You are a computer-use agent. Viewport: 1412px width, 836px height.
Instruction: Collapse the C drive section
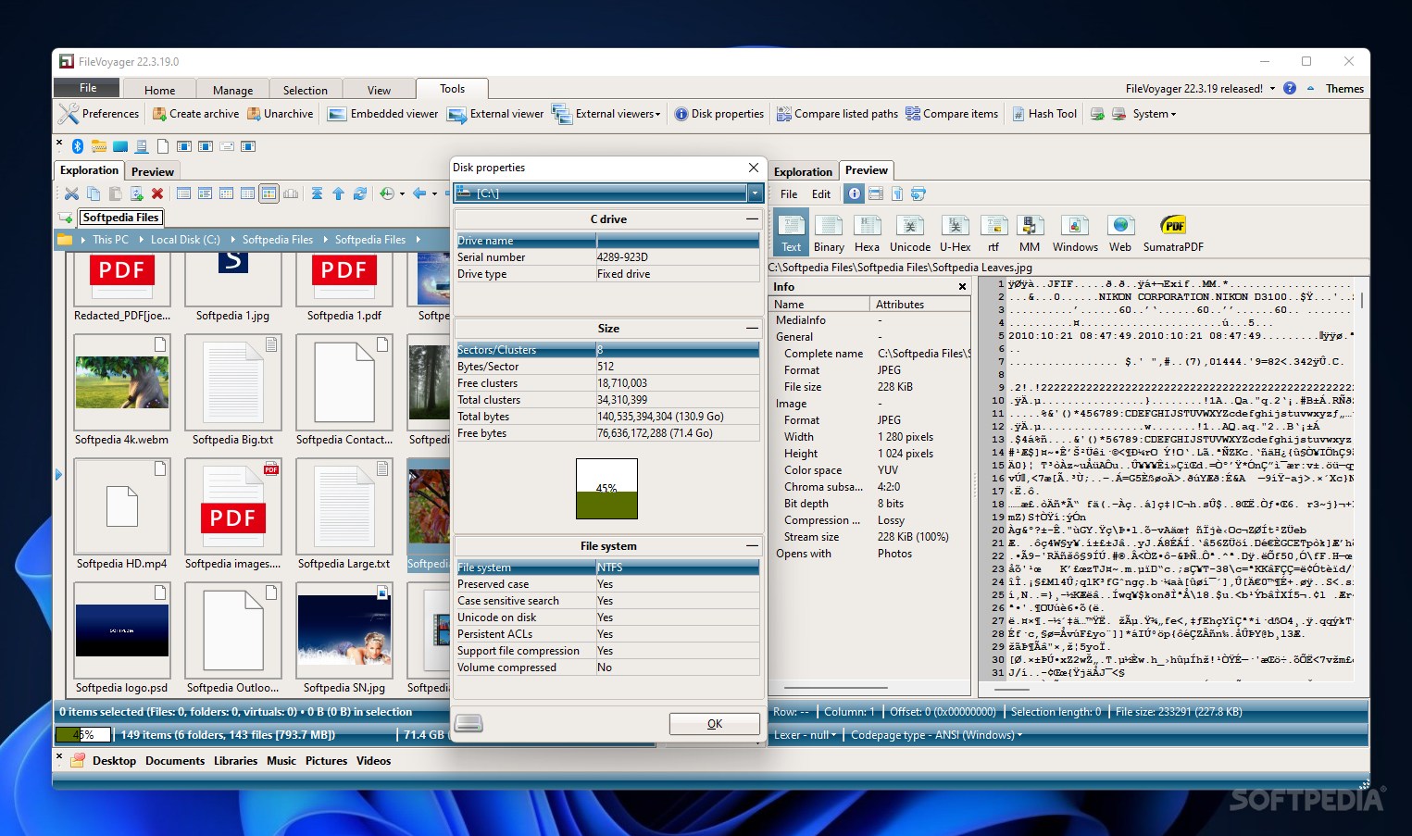click(752, 219)
